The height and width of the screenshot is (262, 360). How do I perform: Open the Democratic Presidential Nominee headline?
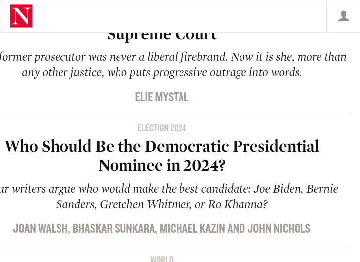tap(162, 155)
